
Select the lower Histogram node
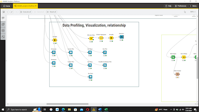click(54, 63)
